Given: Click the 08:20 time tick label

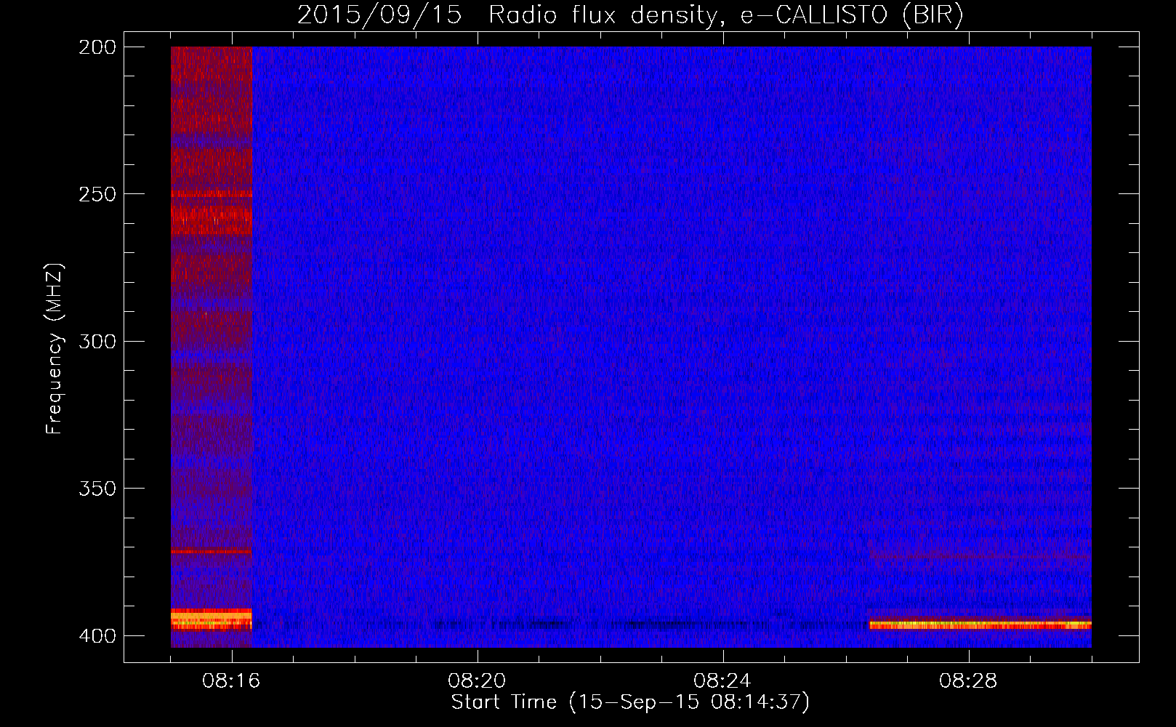Looking at the screenshot, I should (x=478, y=681).
